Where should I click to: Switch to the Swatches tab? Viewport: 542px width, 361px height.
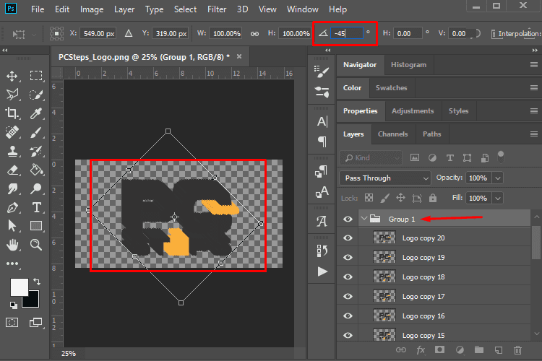click(391, 88)
